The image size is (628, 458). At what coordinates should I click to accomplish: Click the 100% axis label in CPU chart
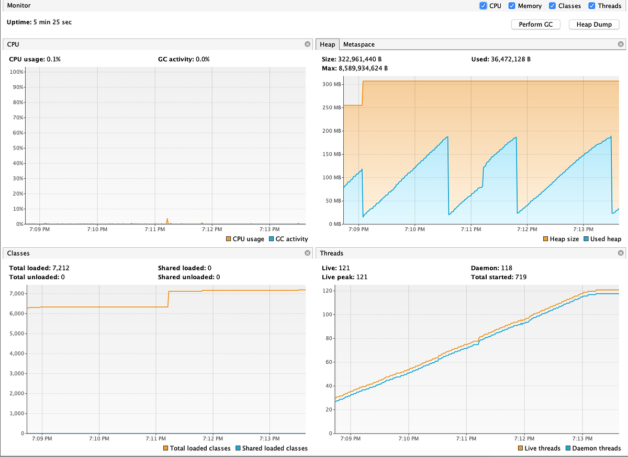[16, 71]
